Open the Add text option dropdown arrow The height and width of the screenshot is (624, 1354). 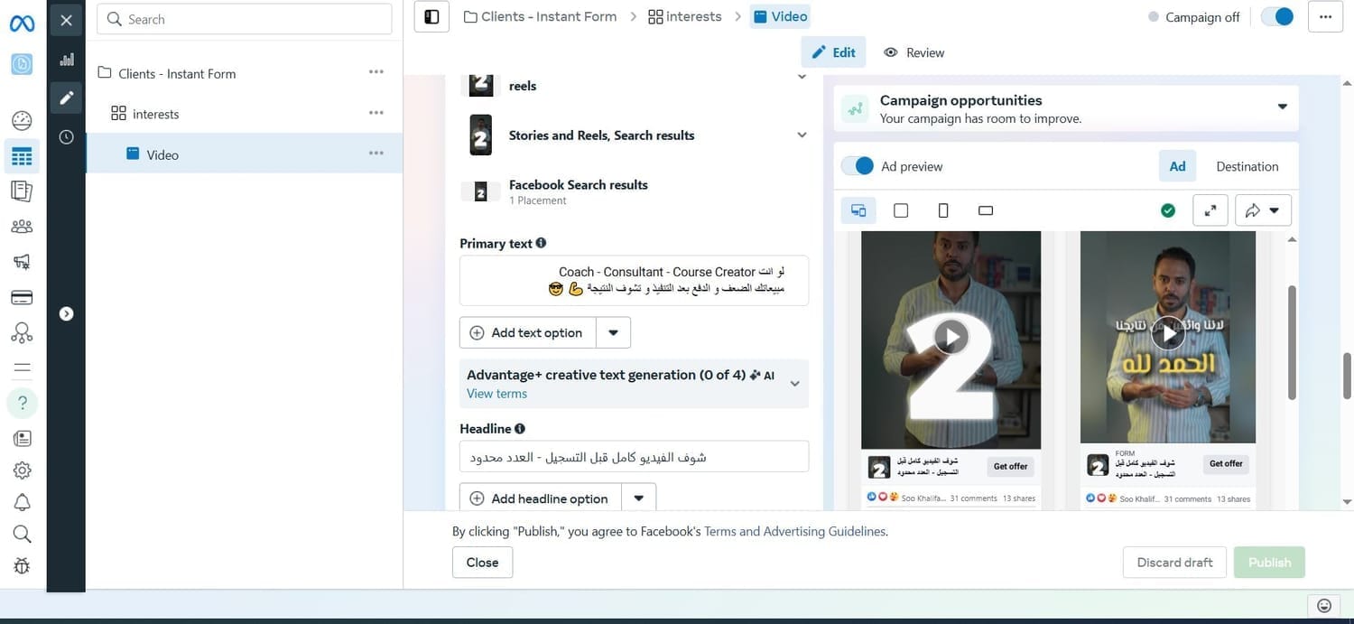pos(613,332)
